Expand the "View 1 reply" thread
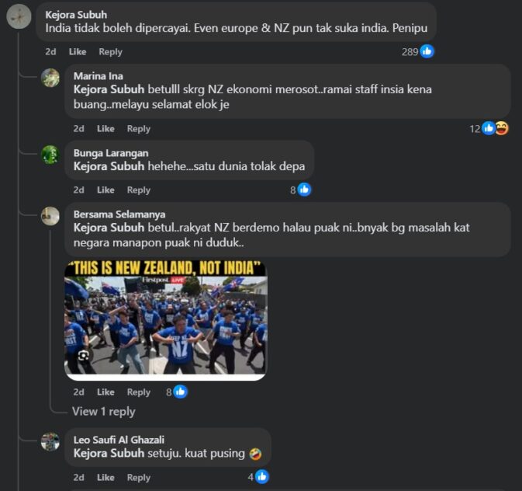 coord(103,411)
